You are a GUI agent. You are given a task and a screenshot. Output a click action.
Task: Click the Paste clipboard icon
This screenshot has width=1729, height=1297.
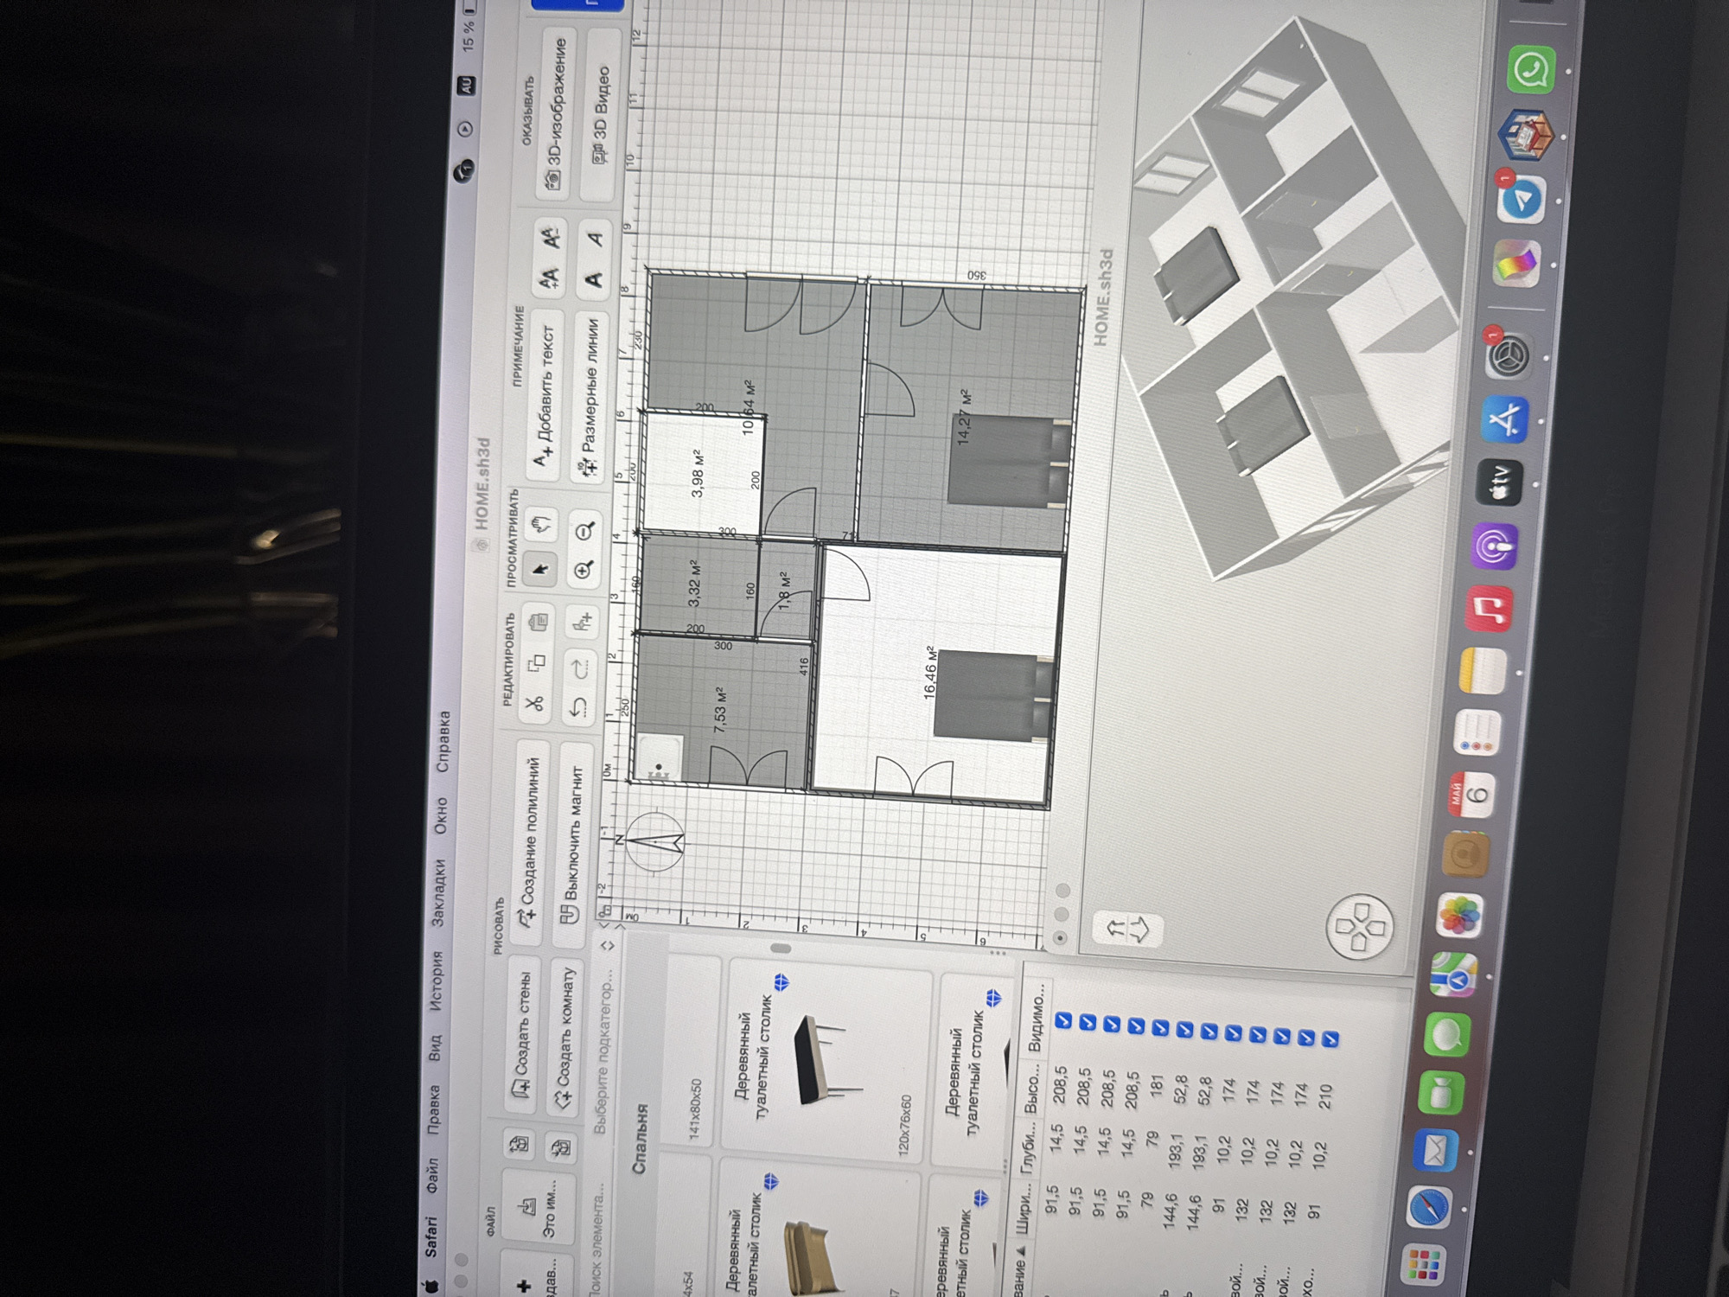pyautogui.click(x=538, y=622)
